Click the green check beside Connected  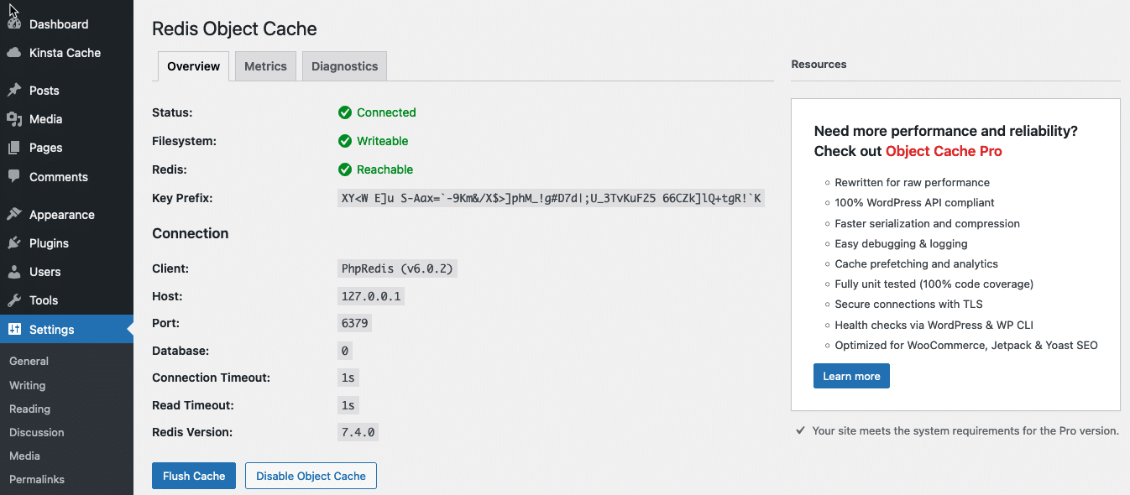tap(345, 112)
